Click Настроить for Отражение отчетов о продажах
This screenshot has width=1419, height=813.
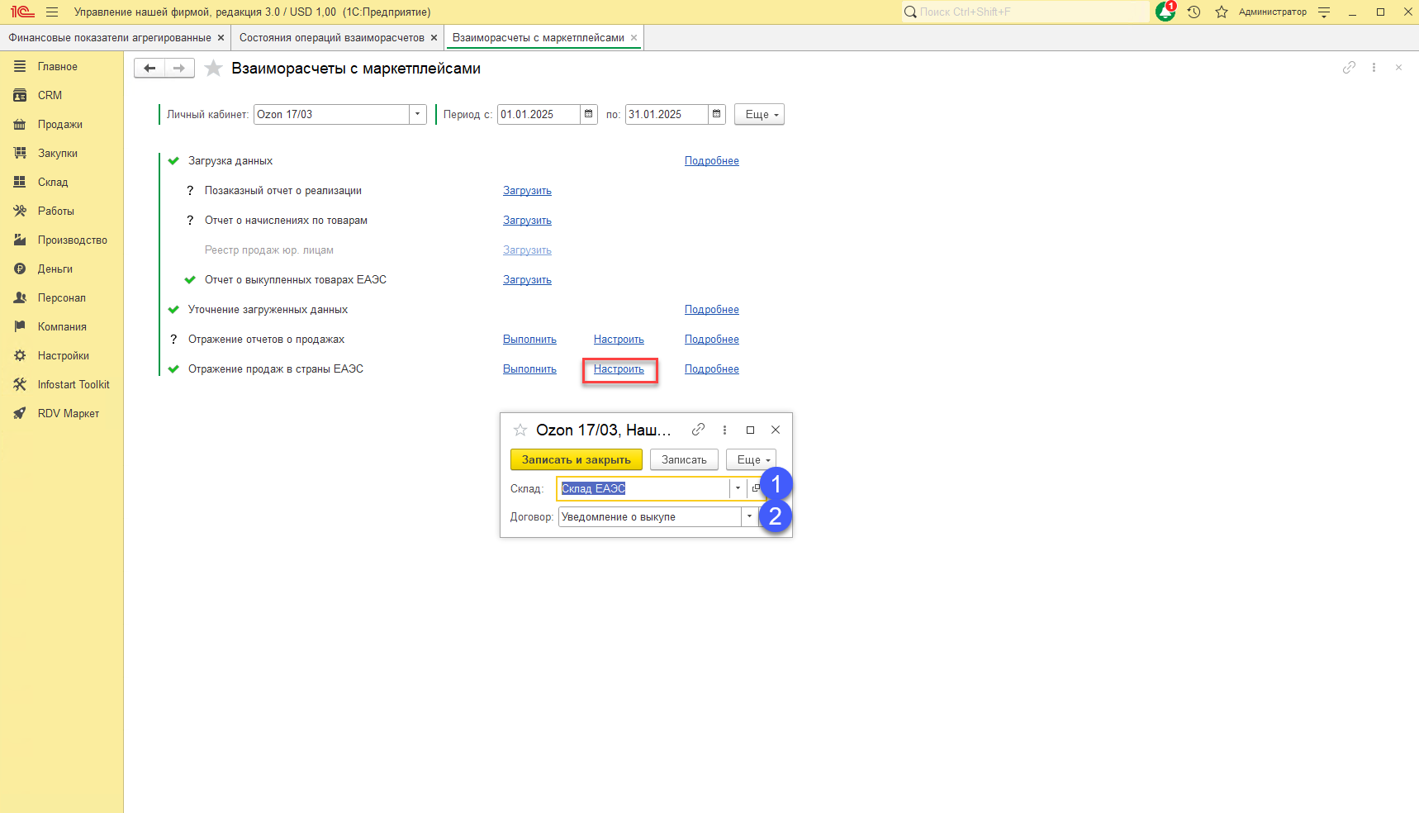click(619, 340)
